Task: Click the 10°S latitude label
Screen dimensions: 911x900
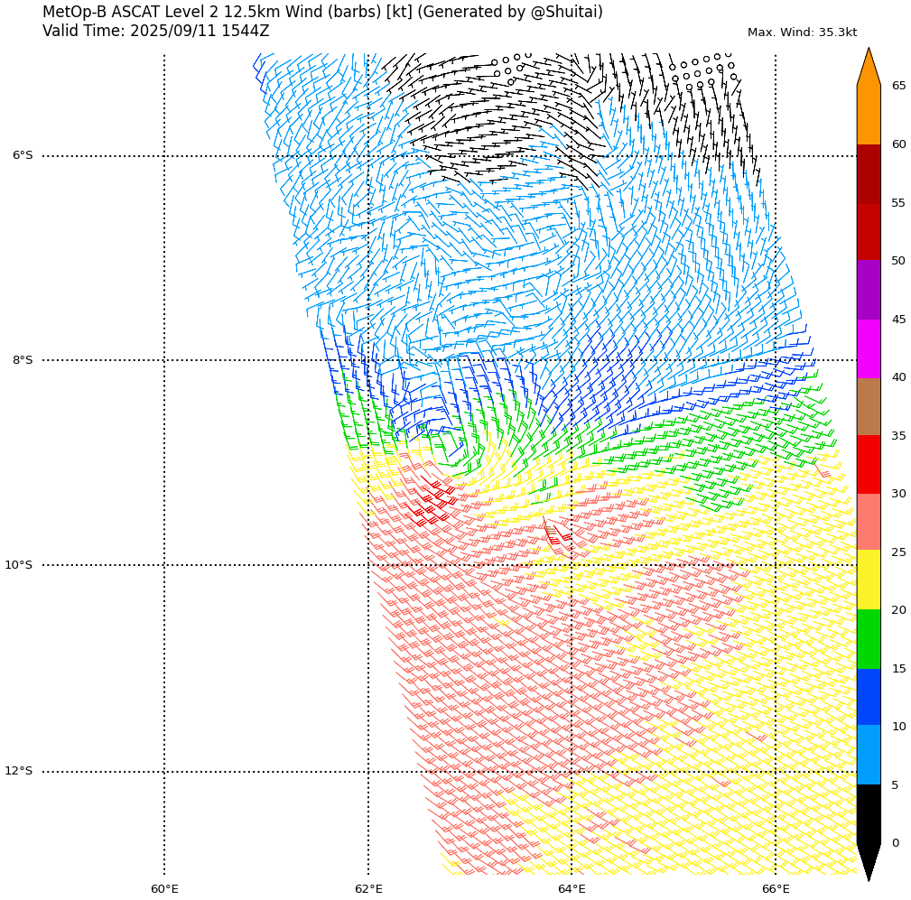Action: pyautogui.click(x=19, y=565)
